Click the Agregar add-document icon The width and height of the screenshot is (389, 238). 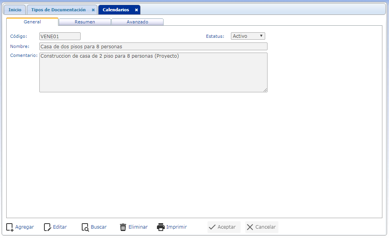coord(10,227)
